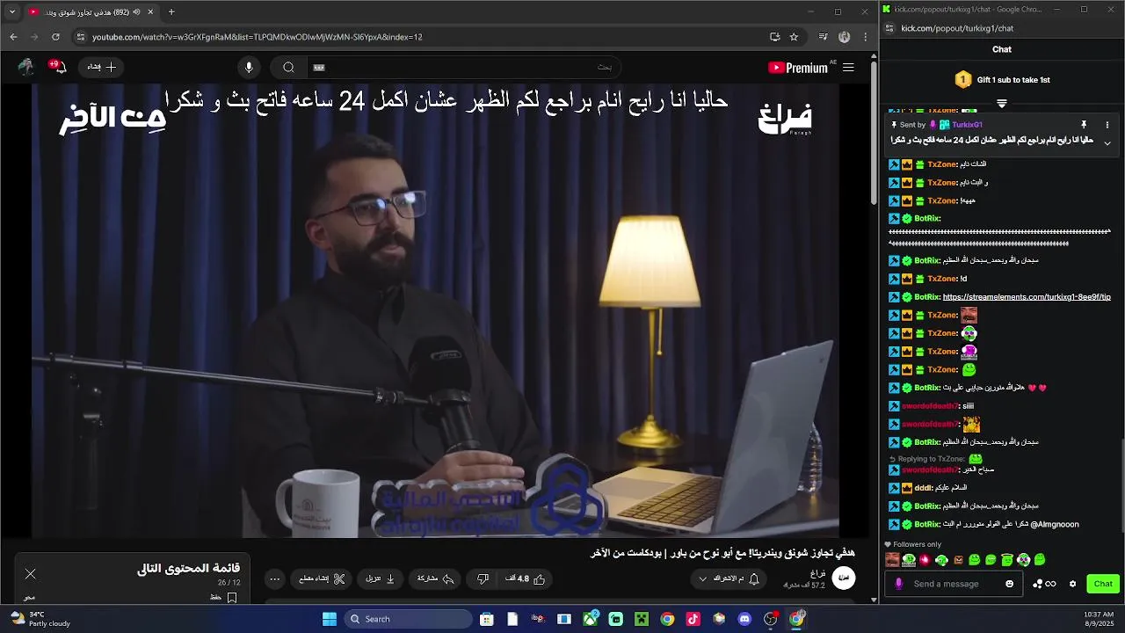Open the Windows Start button
Image resolution: width=1125 pixels, height=633 pixels.
[x=330, y=619]
